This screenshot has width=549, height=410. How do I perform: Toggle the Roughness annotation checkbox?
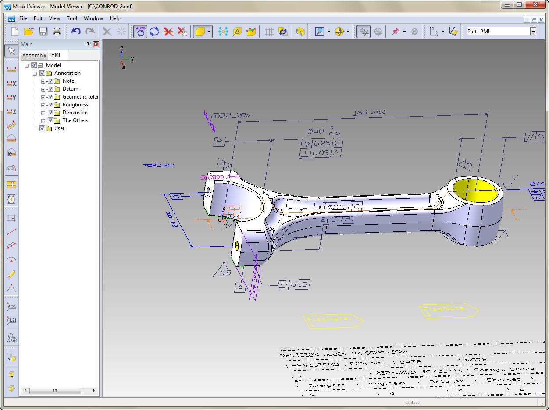click(50, 104)
